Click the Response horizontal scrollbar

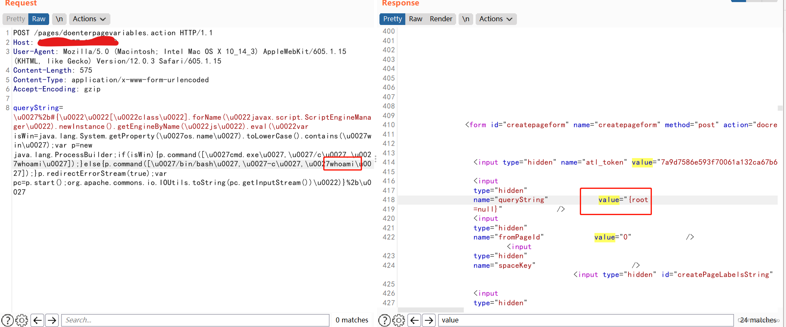click(x=431, y=310)
